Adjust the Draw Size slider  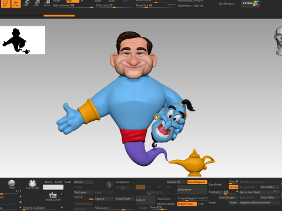156,6
